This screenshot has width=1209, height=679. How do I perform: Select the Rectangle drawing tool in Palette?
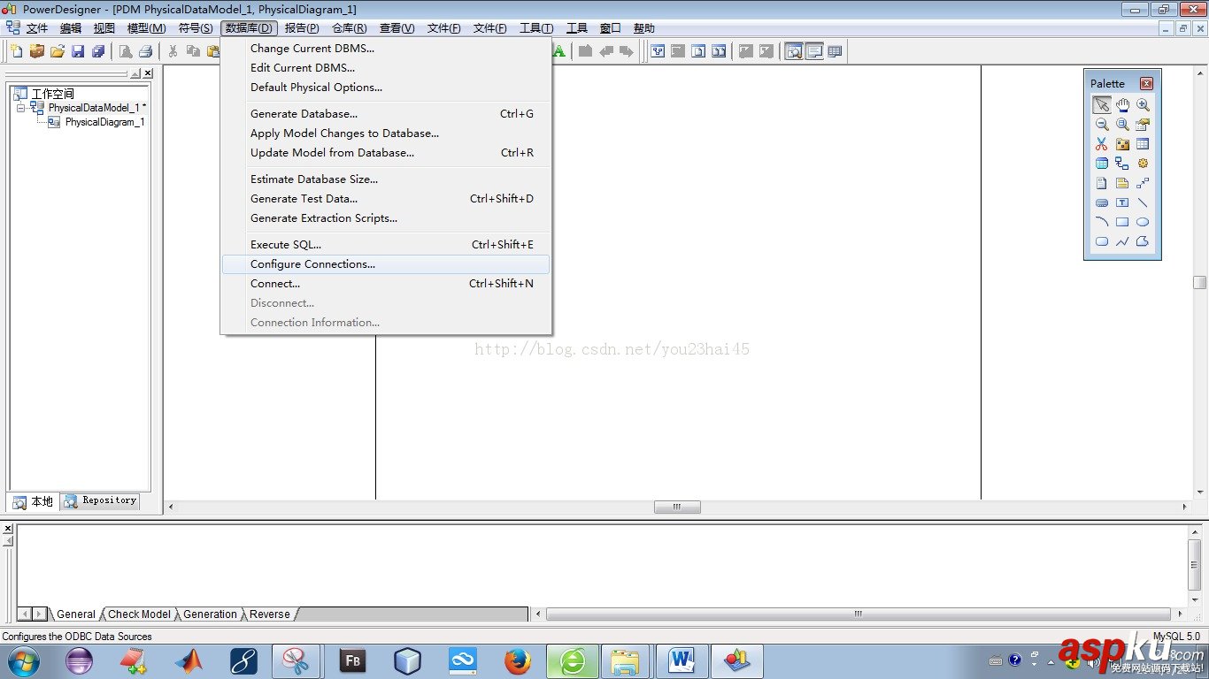(x=1122, y=222)
